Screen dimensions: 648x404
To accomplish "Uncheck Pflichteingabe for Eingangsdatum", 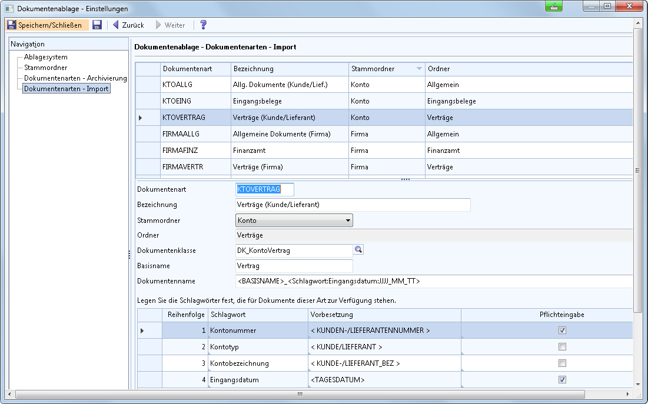I will point(562,380).
